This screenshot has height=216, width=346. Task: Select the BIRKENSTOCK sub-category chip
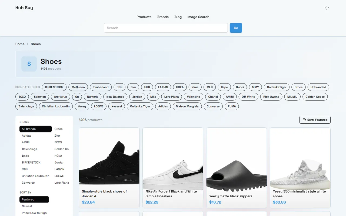[x=54, y=87]
